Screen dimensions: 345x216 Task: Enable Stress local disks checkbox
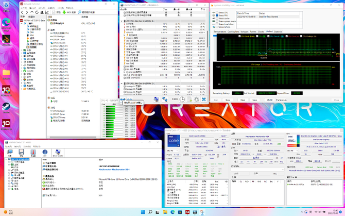click(217, 24)
